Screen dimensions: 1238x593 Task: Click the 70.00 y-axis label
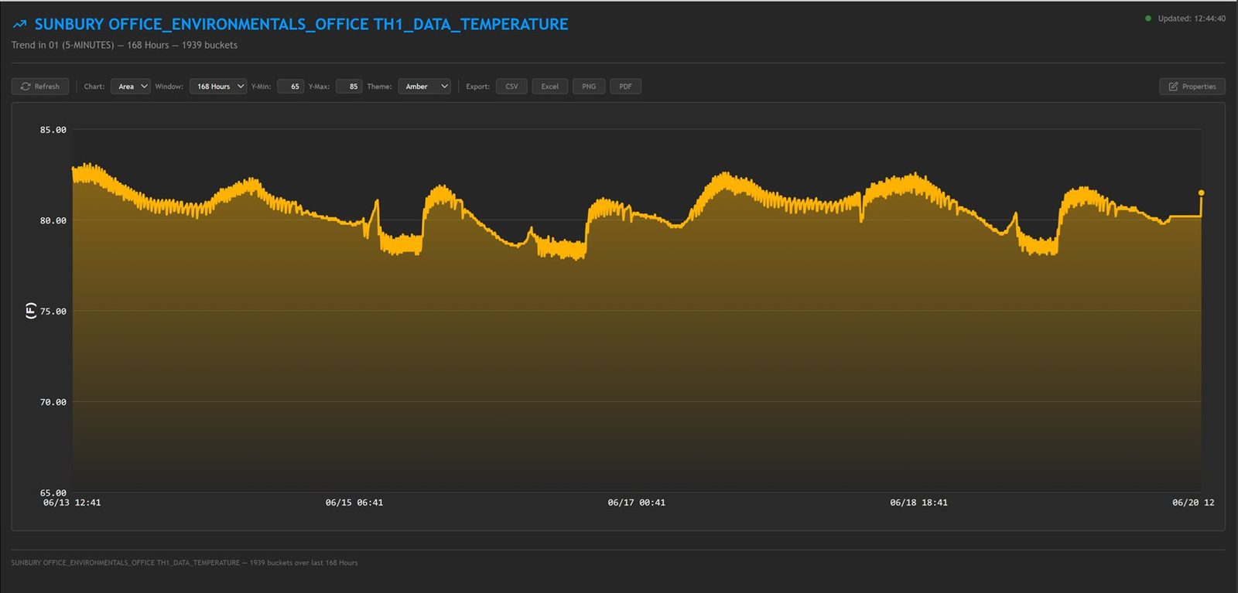53,402
